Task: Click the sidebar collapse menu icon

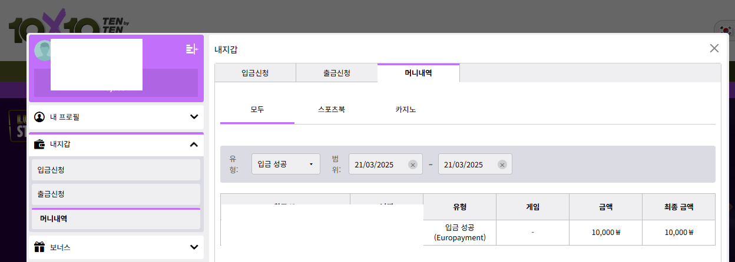Action: click(191, 49)
